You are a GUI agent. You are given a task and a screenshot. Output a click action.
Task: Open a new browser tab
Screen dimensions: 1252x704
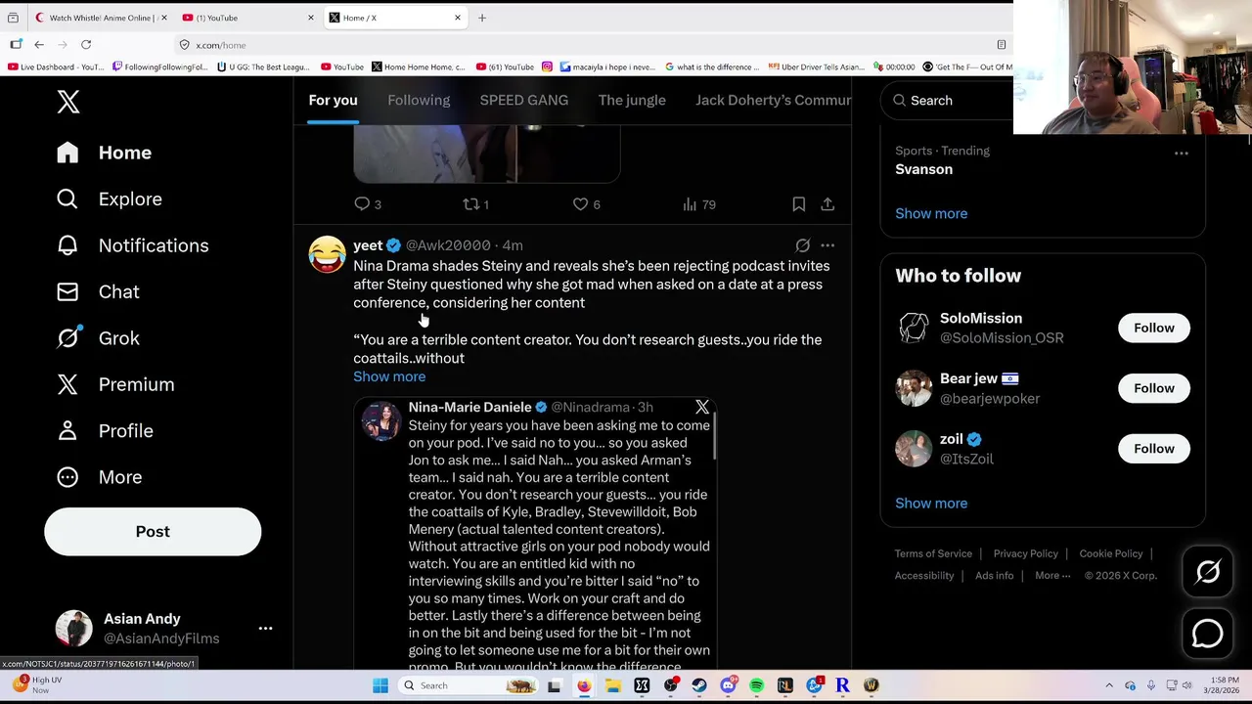pos(482,18)
